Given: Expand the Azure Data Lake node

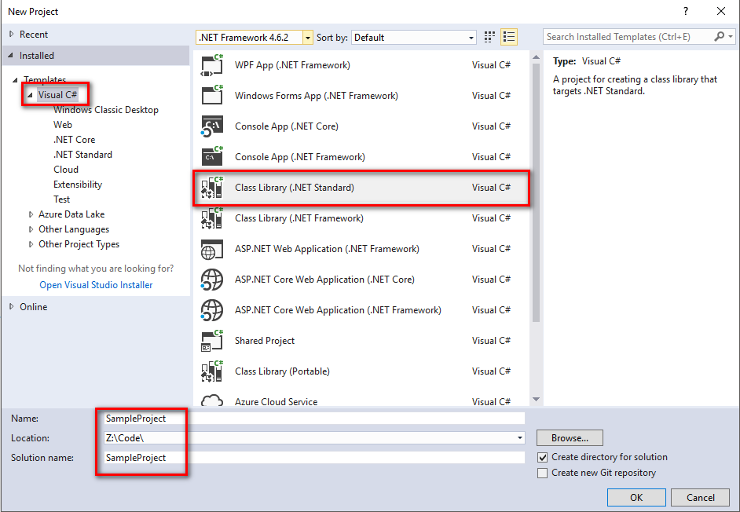Looking at the screenshot, I should coord(31,214).
